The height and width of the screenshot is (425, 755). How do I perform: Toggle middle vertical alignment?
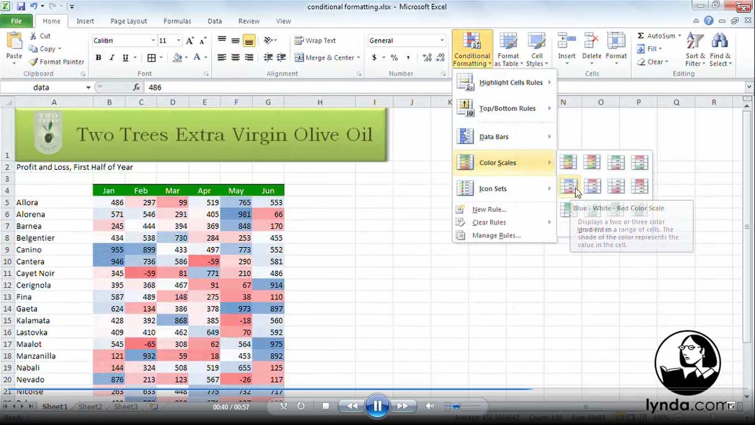(x=235, y=40)
